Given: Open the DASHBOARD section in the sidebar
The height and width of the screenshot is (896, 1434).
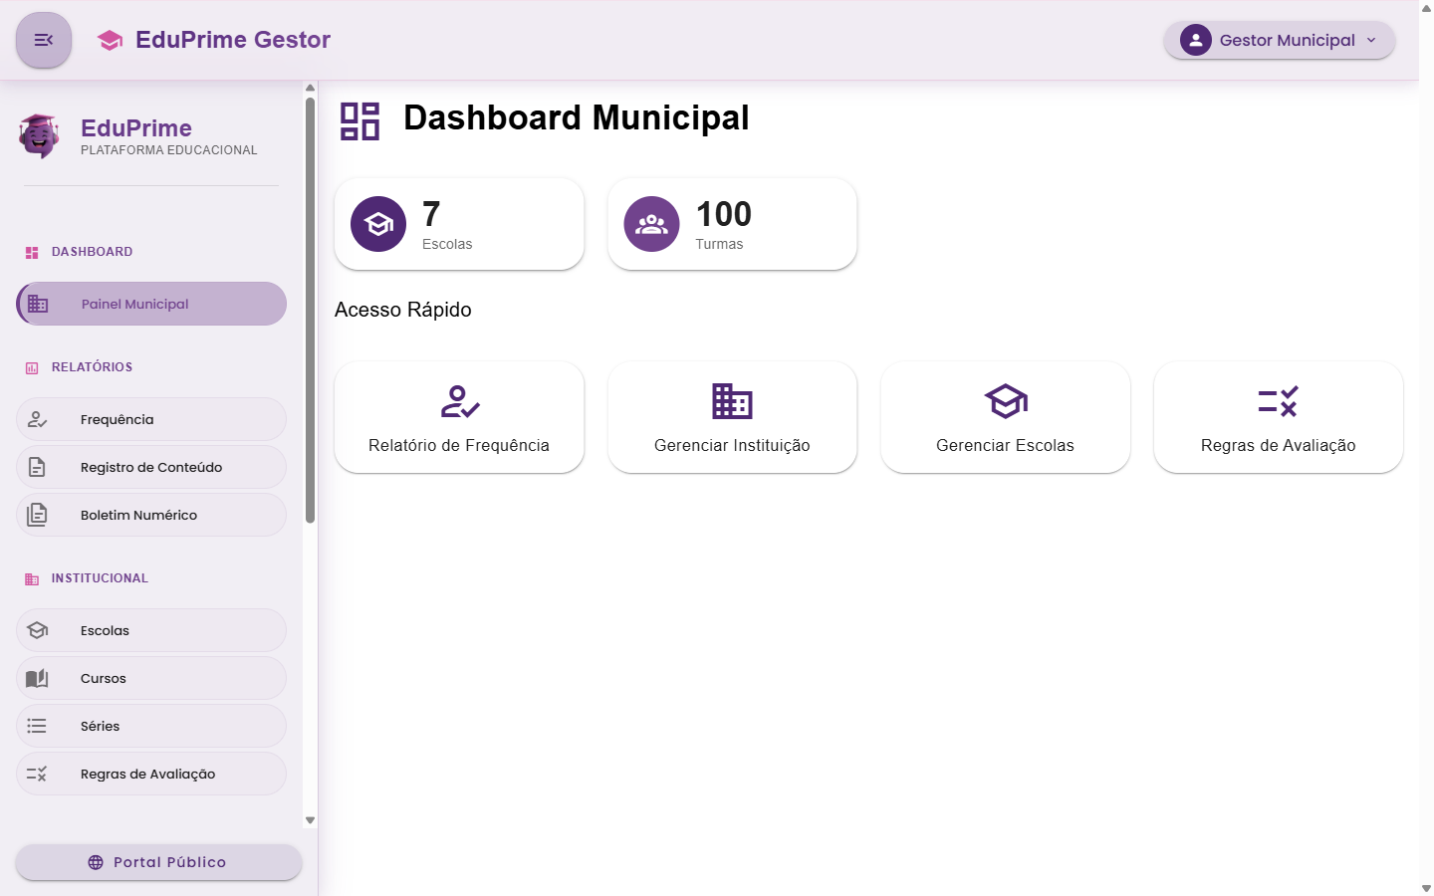Looking at the screenshot, I should [x=92, y=252].
